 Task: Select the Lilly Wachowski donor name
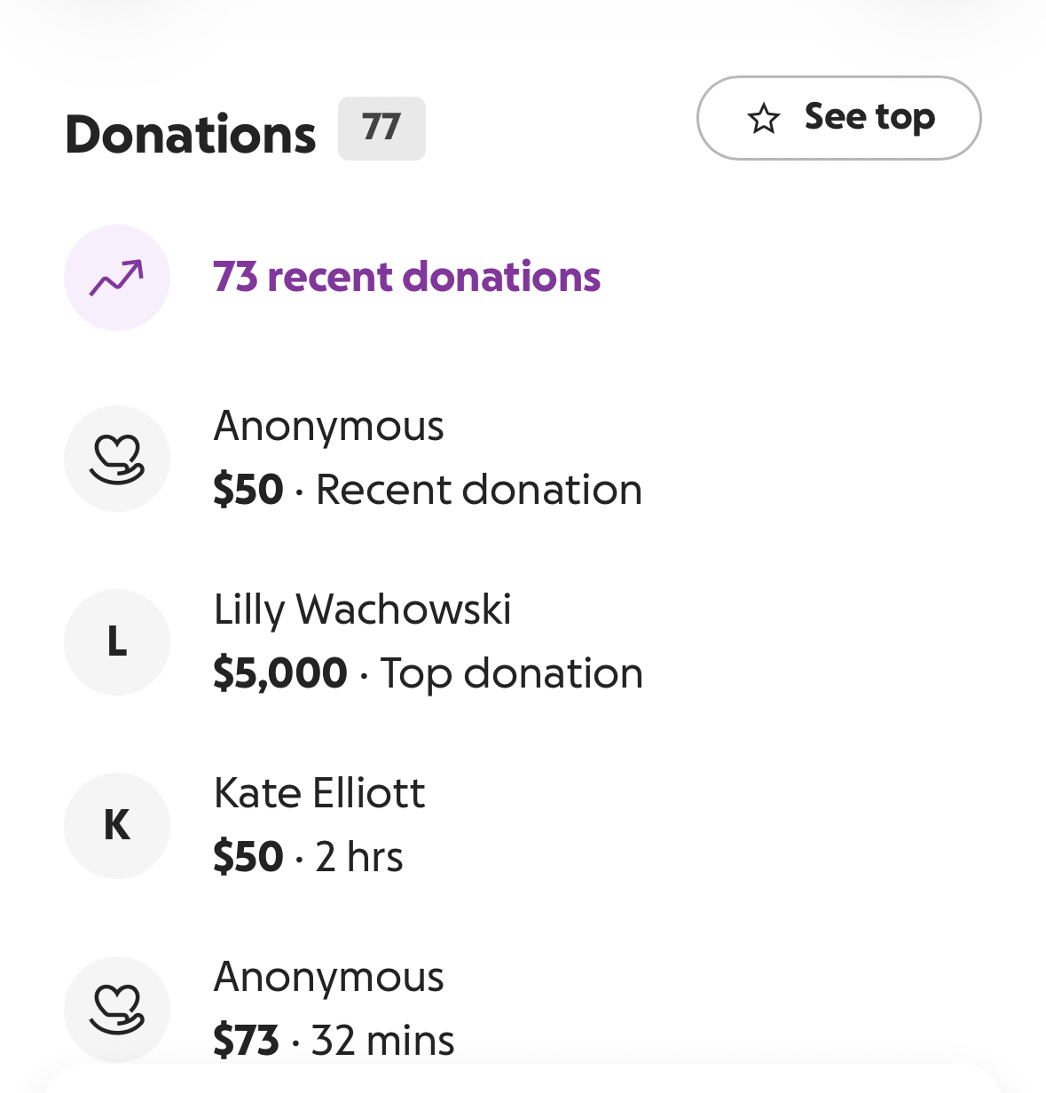tap(362, 610)
